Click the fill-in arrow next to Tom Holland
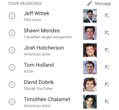This screenshot has width=119, height=110. coord(107,67)
